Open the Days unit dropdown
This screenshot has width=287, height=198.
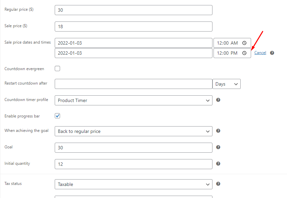227,84
